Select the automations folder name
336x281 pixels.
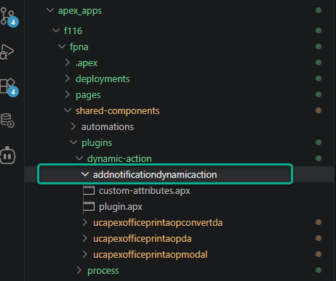pyautogui.click(x=108, y=126)
